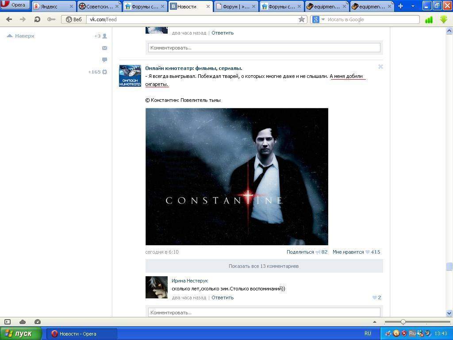
Task: Click the Веб site badge
Action: coord(74,19)
